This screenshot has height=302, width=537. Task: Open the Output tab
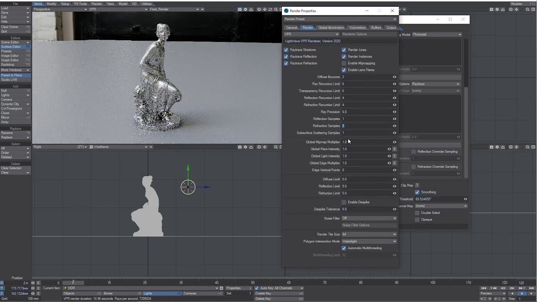click(391, 28)
